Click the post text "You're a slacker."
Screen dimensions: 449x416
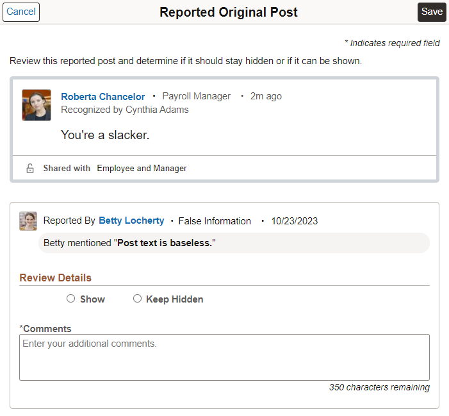point(105,135)
